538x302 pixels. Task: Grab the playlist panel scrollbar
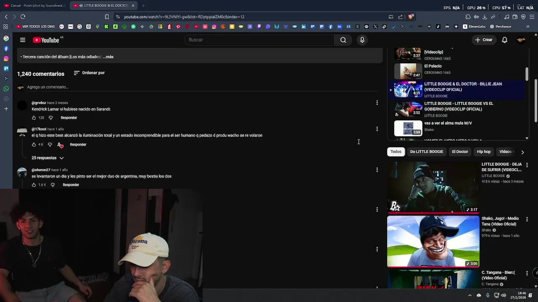pos(527,73)
